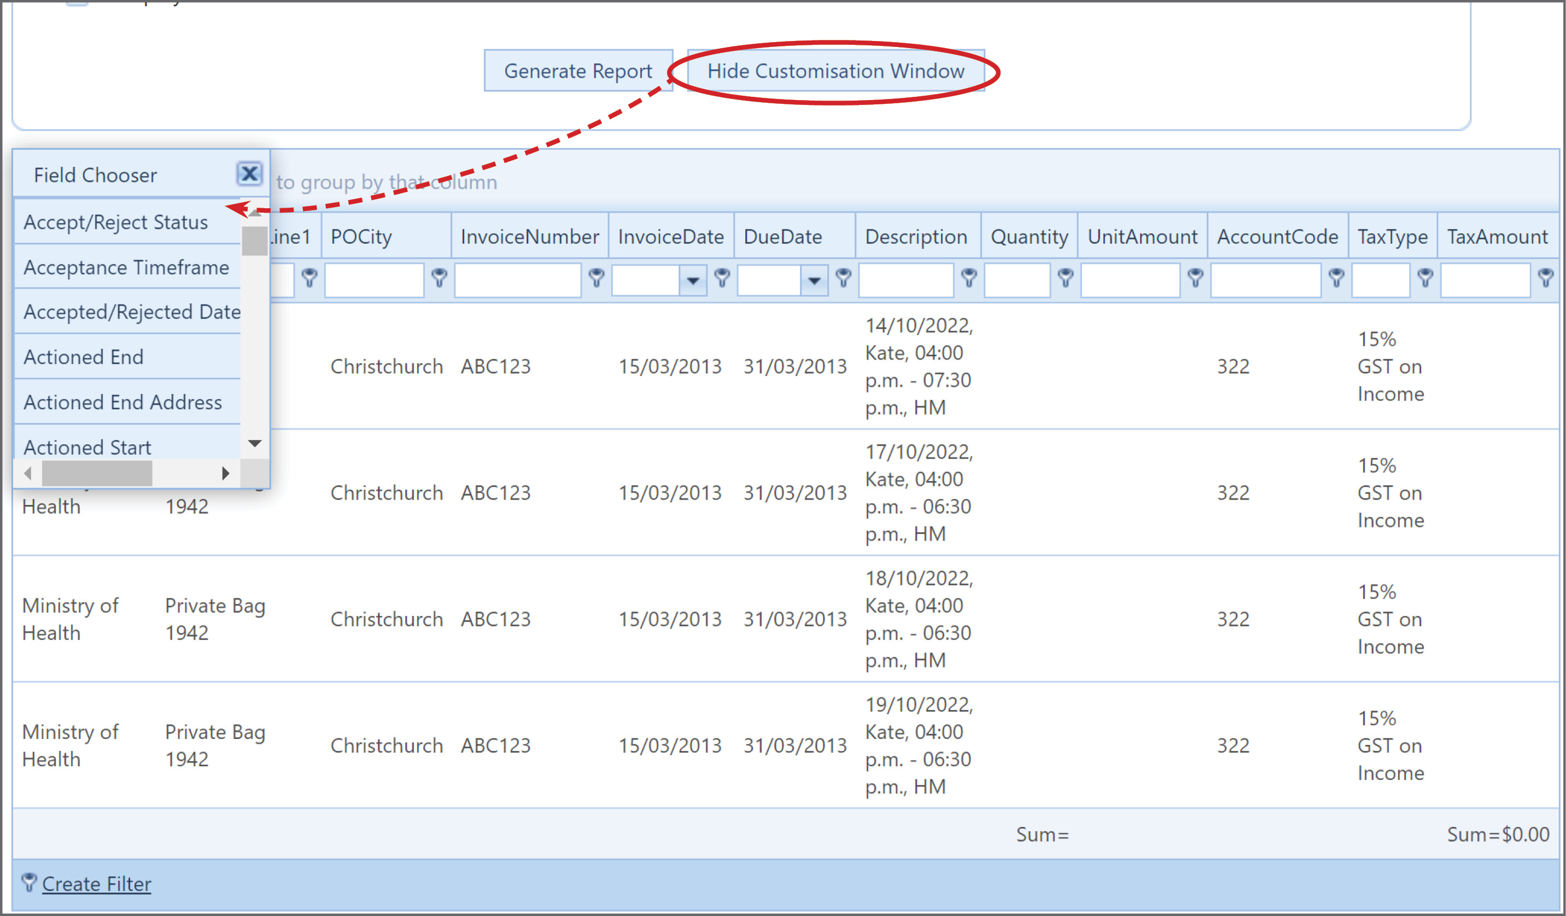Click the filter icon for InvoiceDate column
The width and height of the screenshot is (1566, 916).
tap(721, 278)
